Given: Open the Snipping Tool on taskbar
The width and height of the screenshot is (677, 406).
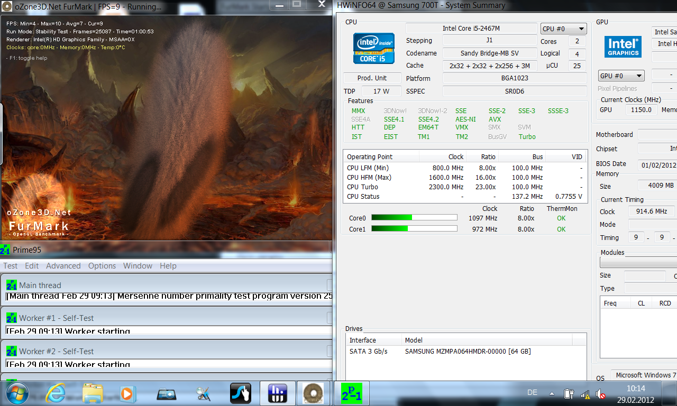Looking at the screenshot, I should (203, 393).
